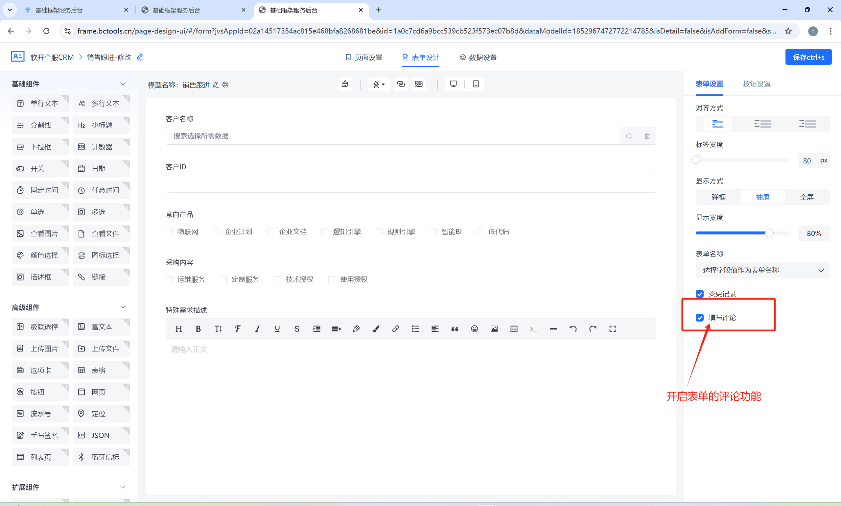This screenshot has width=841, height=506.
Task: Click the trash icon in 客户名称 field
Action: coord(647,136)
